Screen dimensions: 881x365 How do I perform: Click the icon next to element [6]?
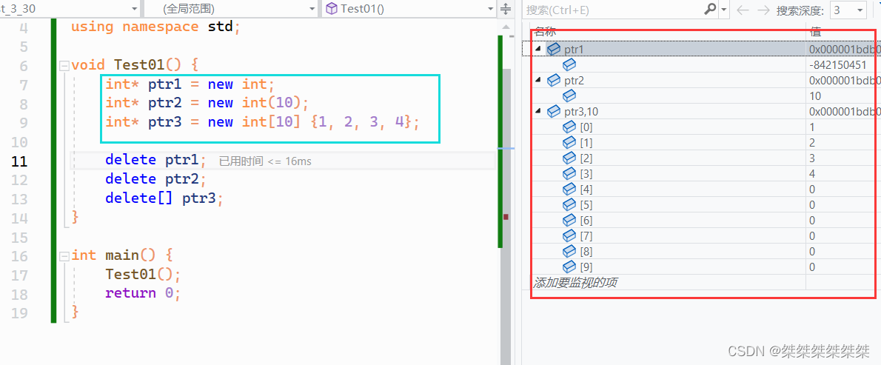[x=569, y=220]
